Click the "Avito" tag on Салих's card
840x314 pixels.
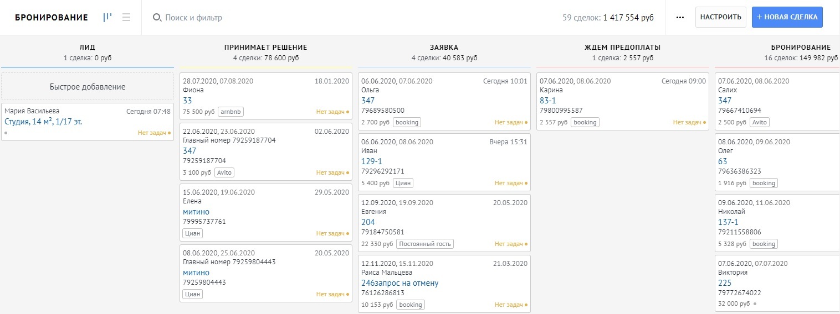[x=760, y=122]
